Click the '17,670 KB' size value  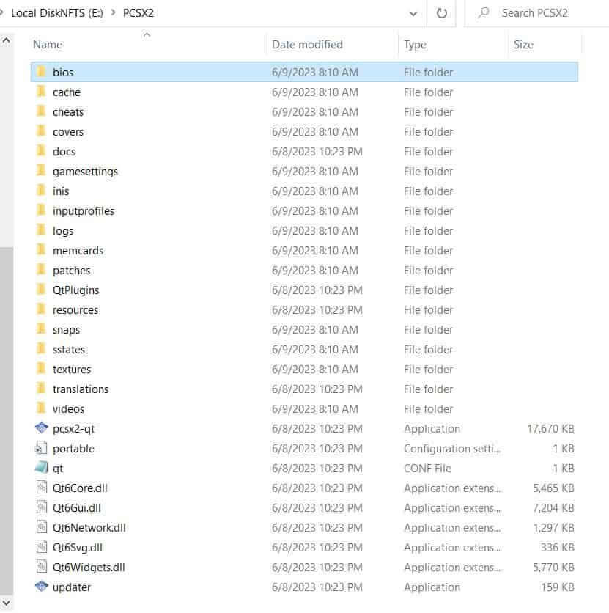(550, 429)
